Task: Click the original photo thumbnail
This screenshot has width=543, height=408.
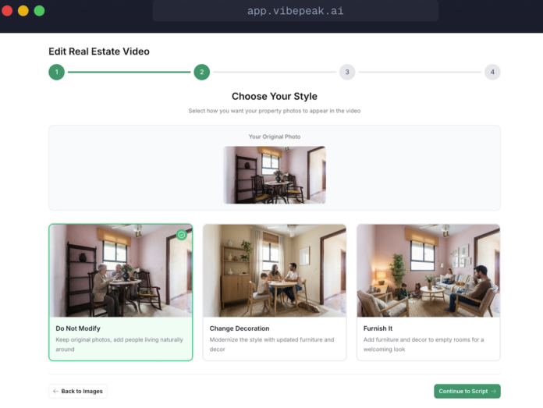Action: pos(275,175)
